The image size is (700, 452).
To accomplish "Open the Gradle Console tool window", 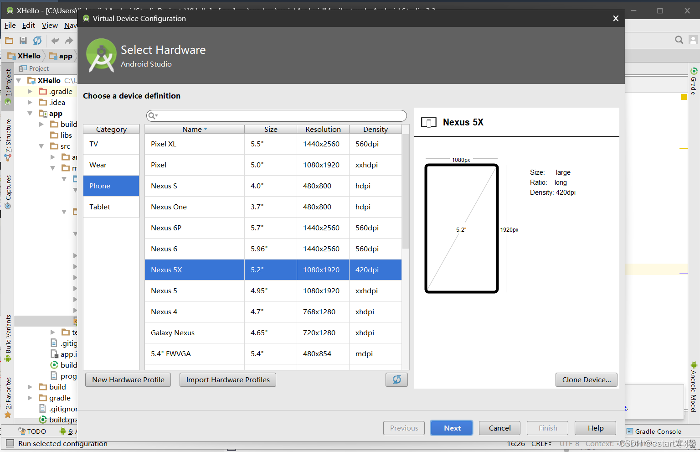I will click(x=654, y=431).
